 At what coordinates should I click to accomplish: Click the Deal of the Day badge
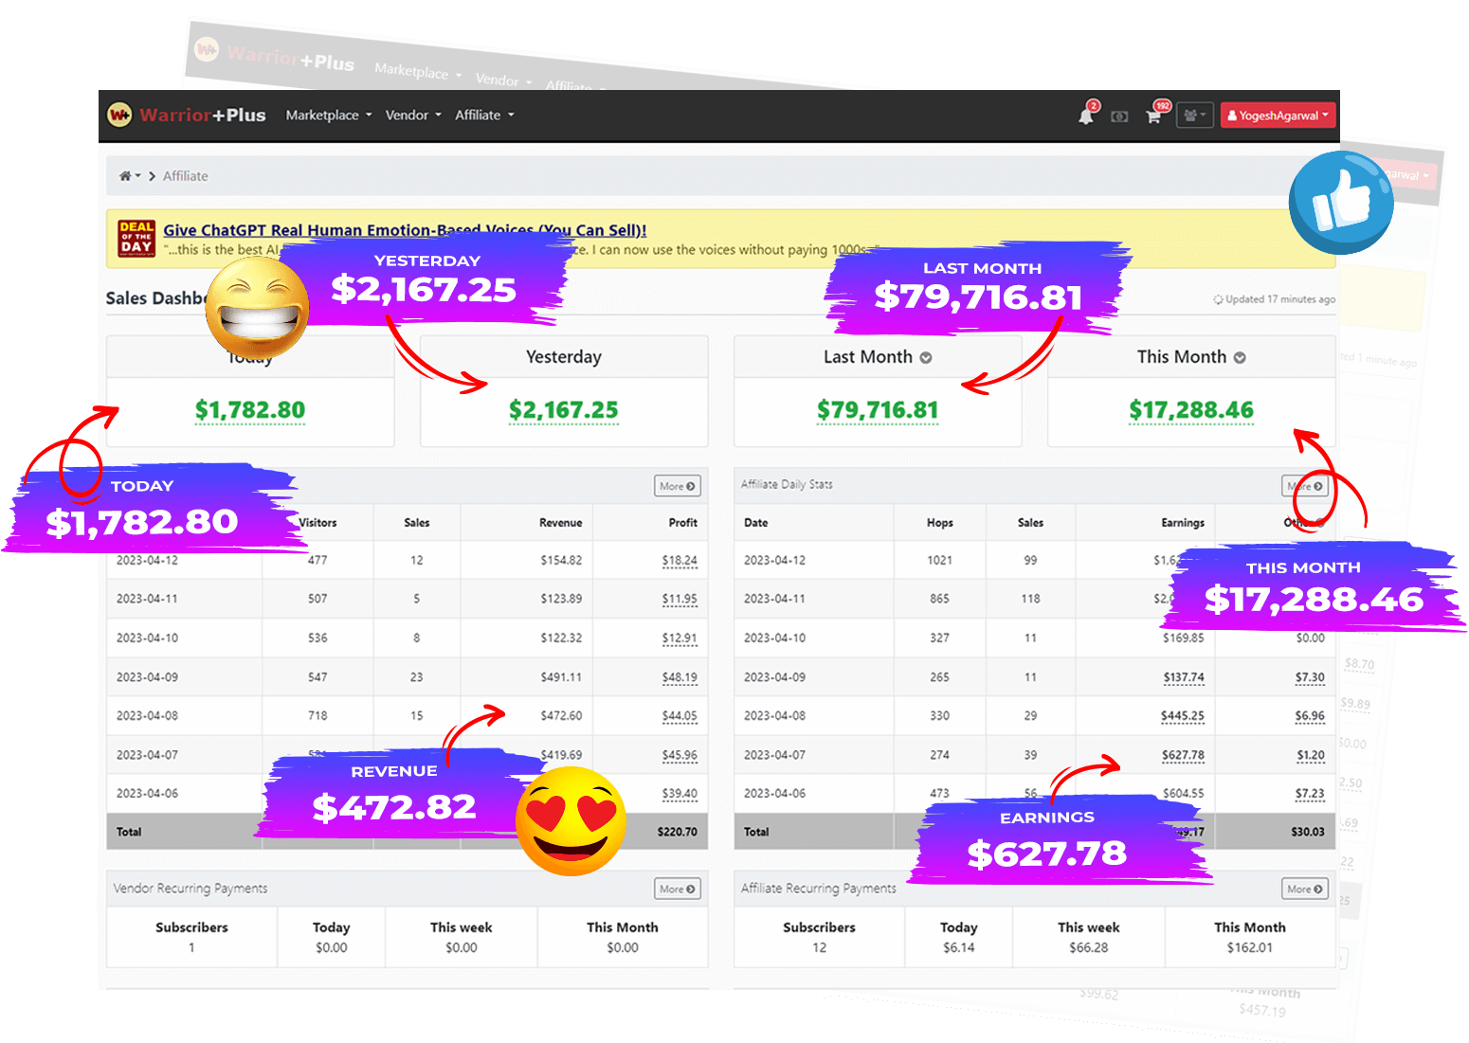[x=136, y=239]
